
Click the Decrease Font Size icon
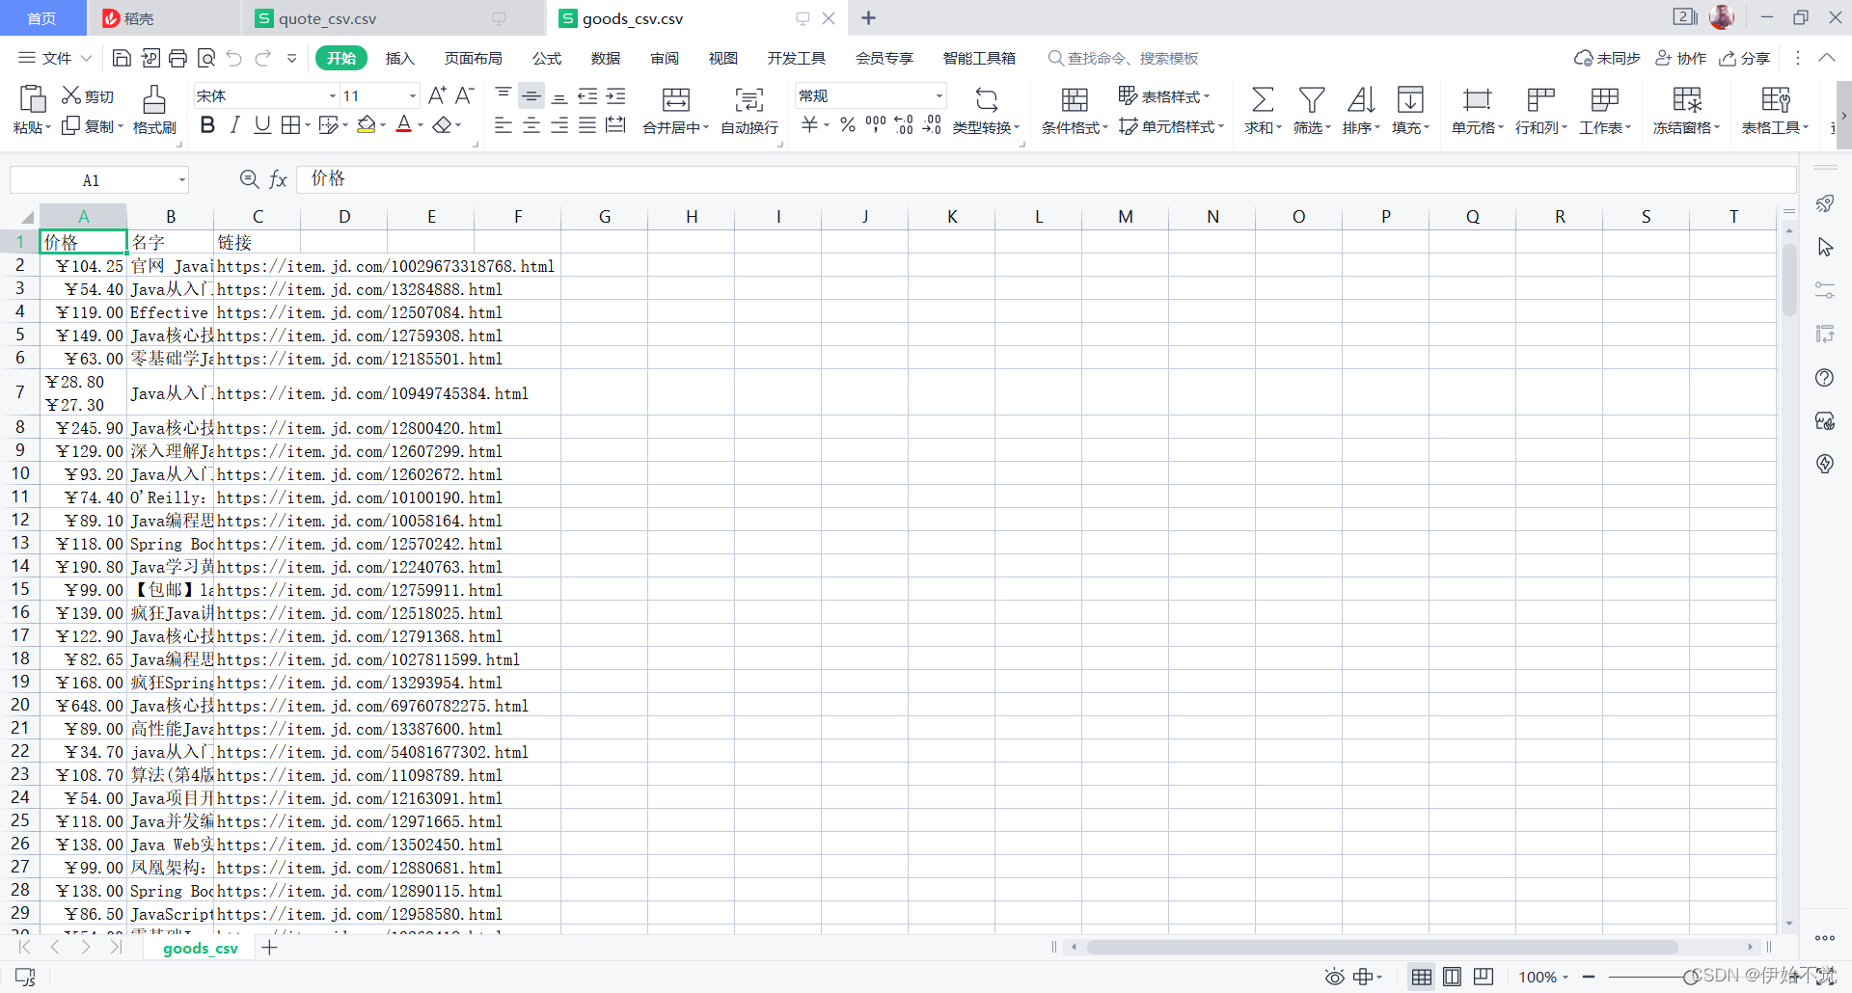tap(464, 94)
